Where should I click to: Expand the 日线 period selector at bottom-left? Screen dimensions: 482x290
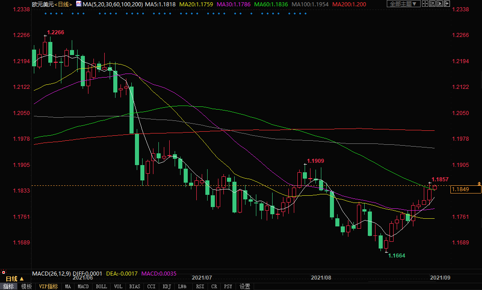(14, 279)
